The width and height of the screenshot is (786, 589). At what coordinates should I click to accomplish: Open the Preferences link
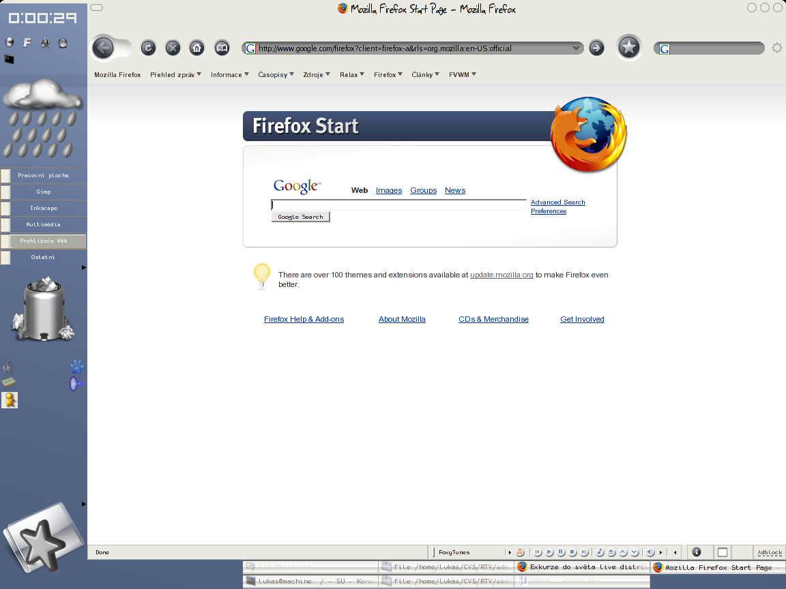(x=549, y=211)
